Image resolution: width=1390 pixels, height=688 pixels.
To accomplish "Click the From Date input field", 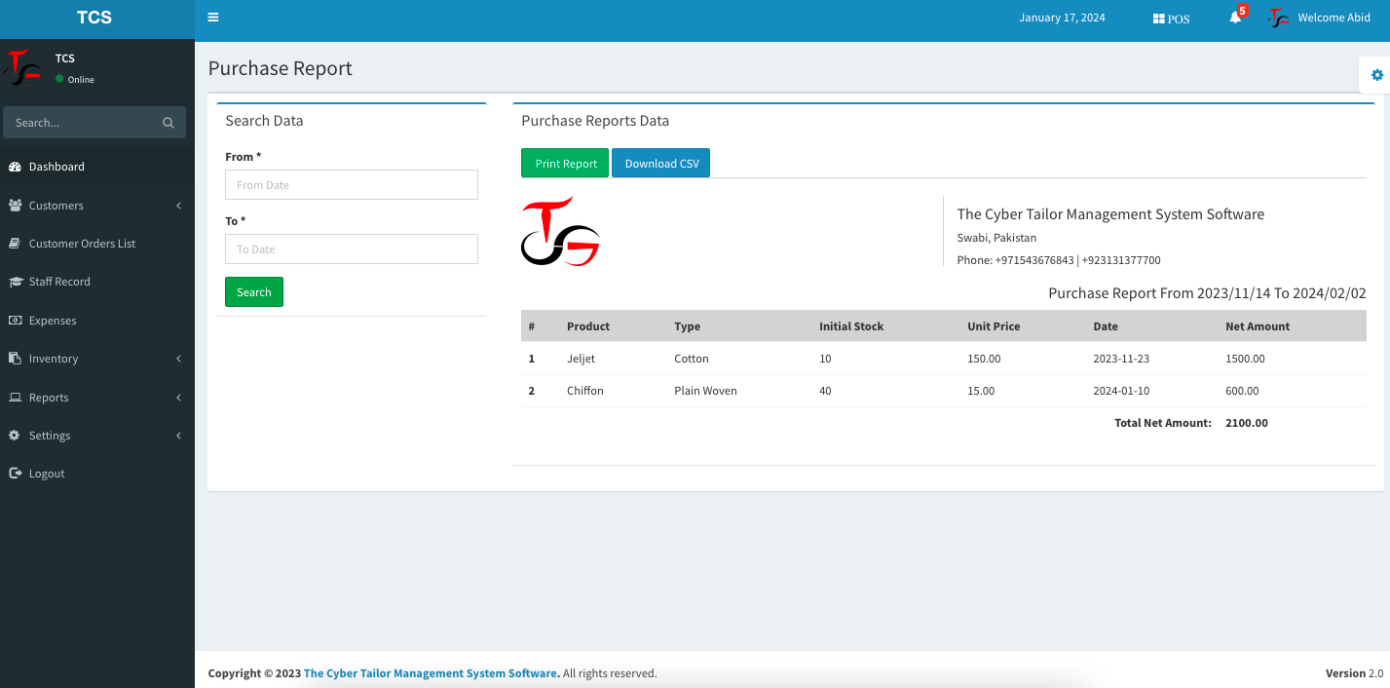I will click(351, 184).
